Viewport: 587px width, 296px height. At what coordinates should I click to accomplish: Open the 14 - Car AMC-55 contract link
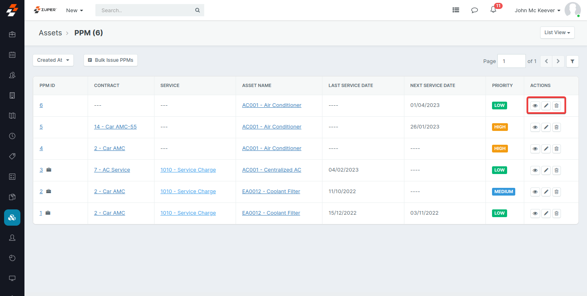pos(115,127)
